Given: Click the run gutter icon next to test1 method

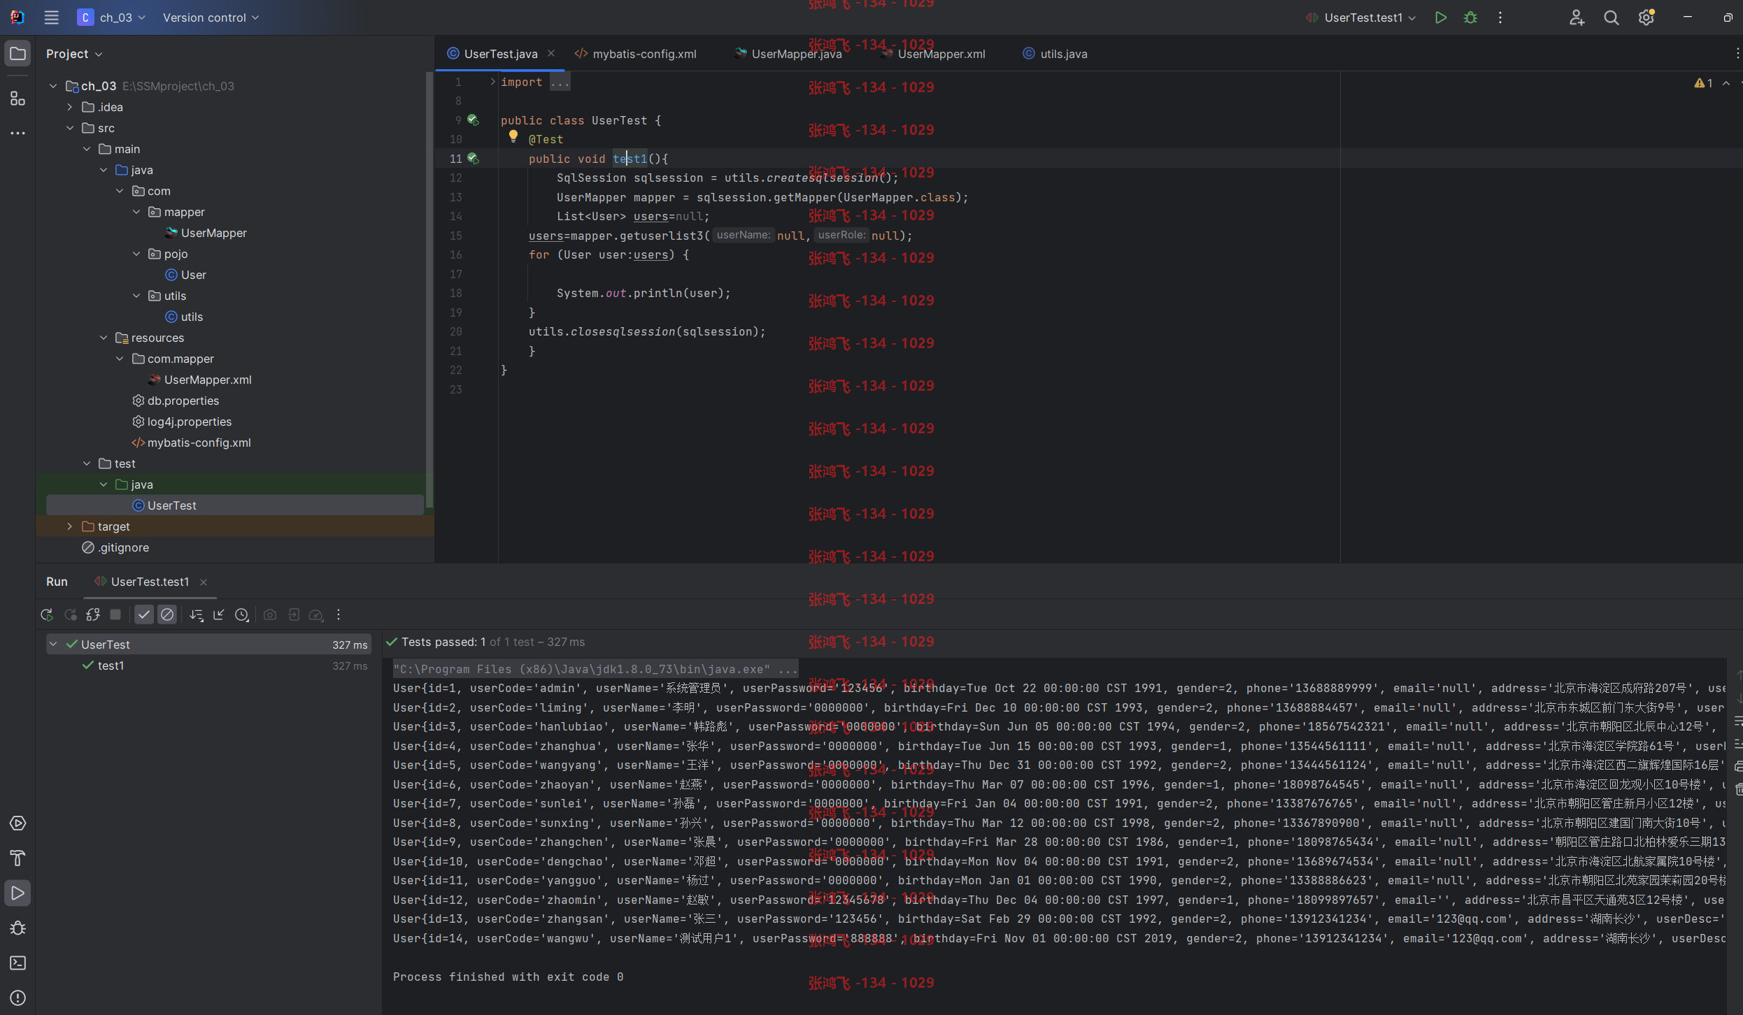Looking at the screenshot, I should pyautogui.click(x=474, y=159).
